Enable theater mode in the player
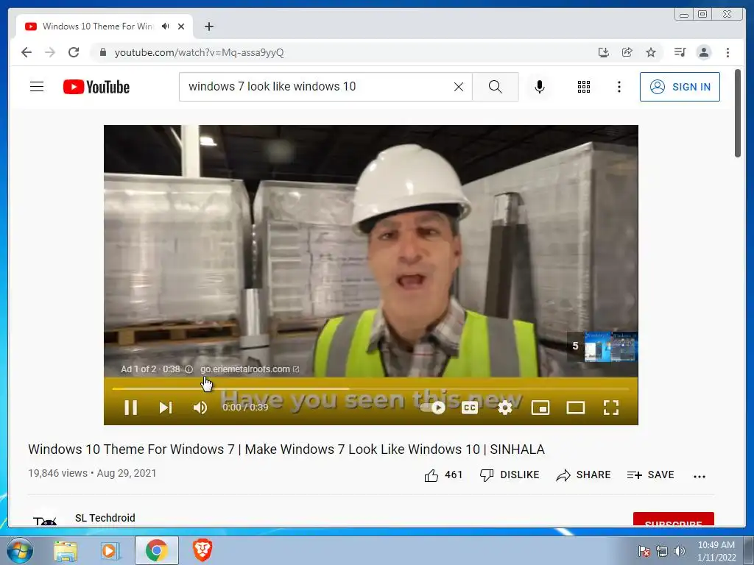The image size is (754, 565). pyautogui.click(x=576, y=408)
